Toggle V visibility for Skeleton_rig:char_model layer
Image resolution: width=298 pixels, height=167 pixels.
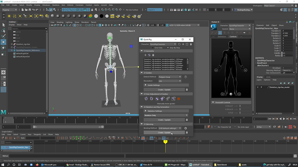258,87
